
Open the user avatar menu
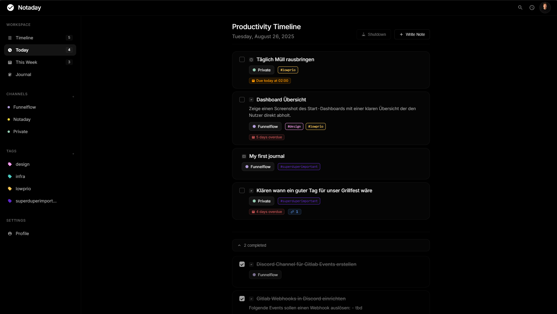[x=545, y=7]
